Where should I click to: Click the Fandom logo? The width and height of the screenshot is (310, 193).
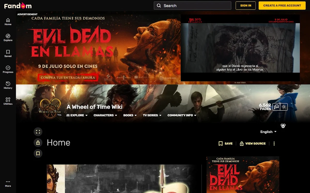tap(18, 5)
